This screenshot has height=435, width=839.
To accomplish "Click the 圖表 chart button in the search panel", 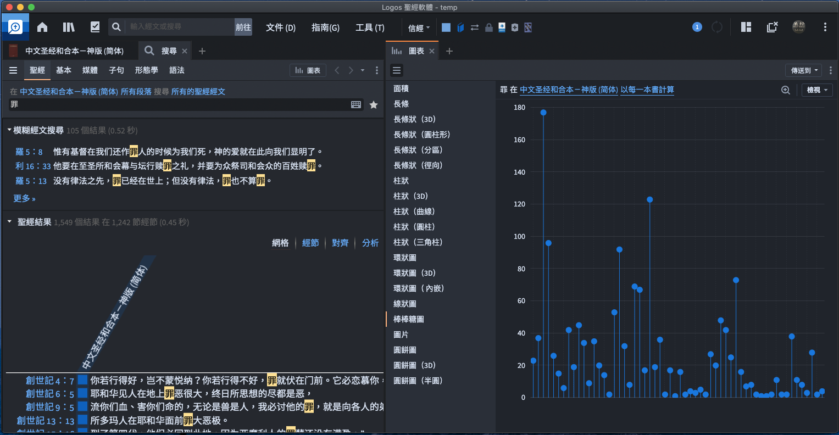I will (308, 70).
